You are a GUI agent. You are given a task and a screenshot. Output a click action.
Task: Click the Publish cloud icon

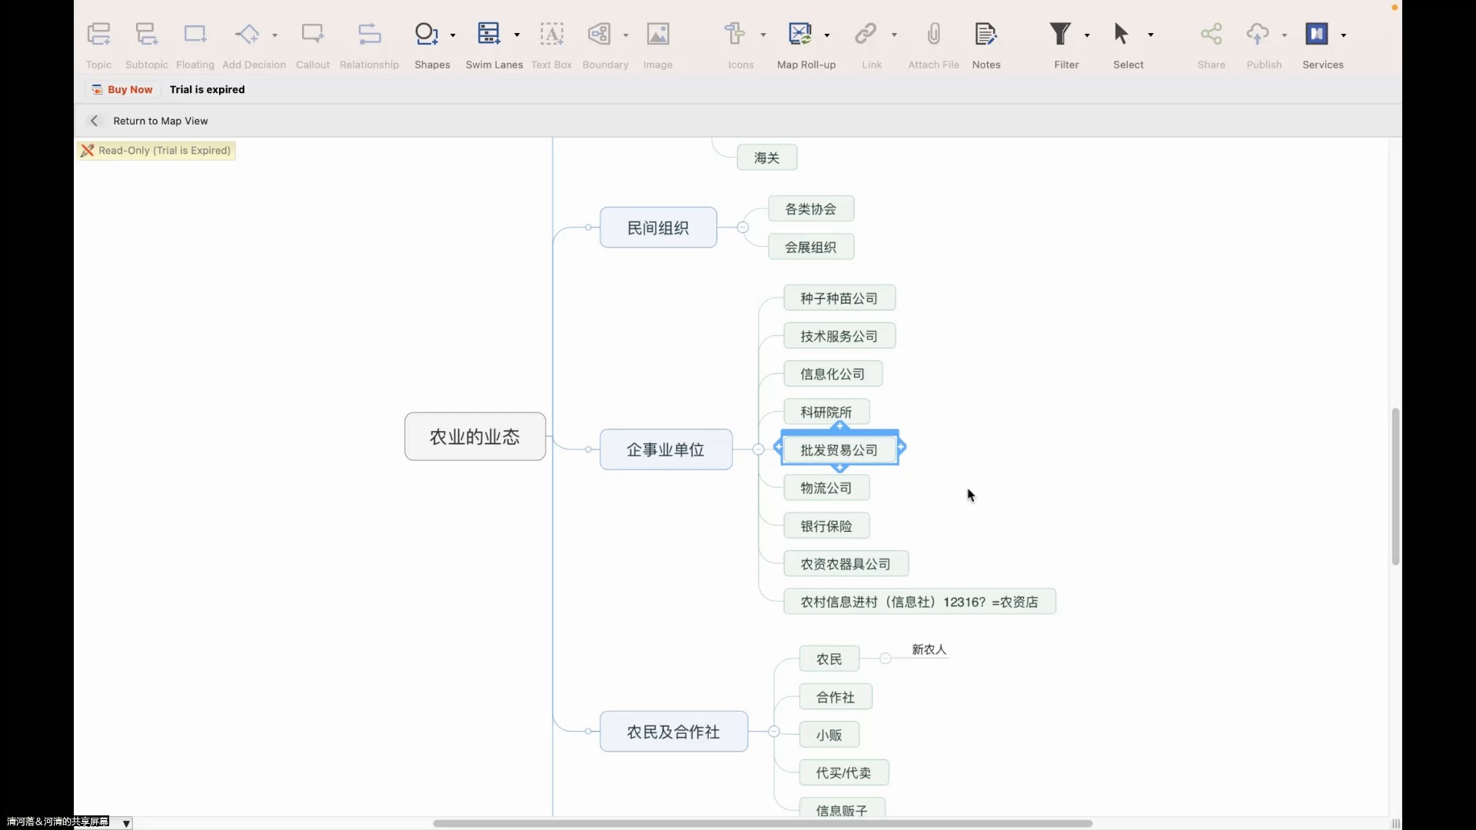1258,35
